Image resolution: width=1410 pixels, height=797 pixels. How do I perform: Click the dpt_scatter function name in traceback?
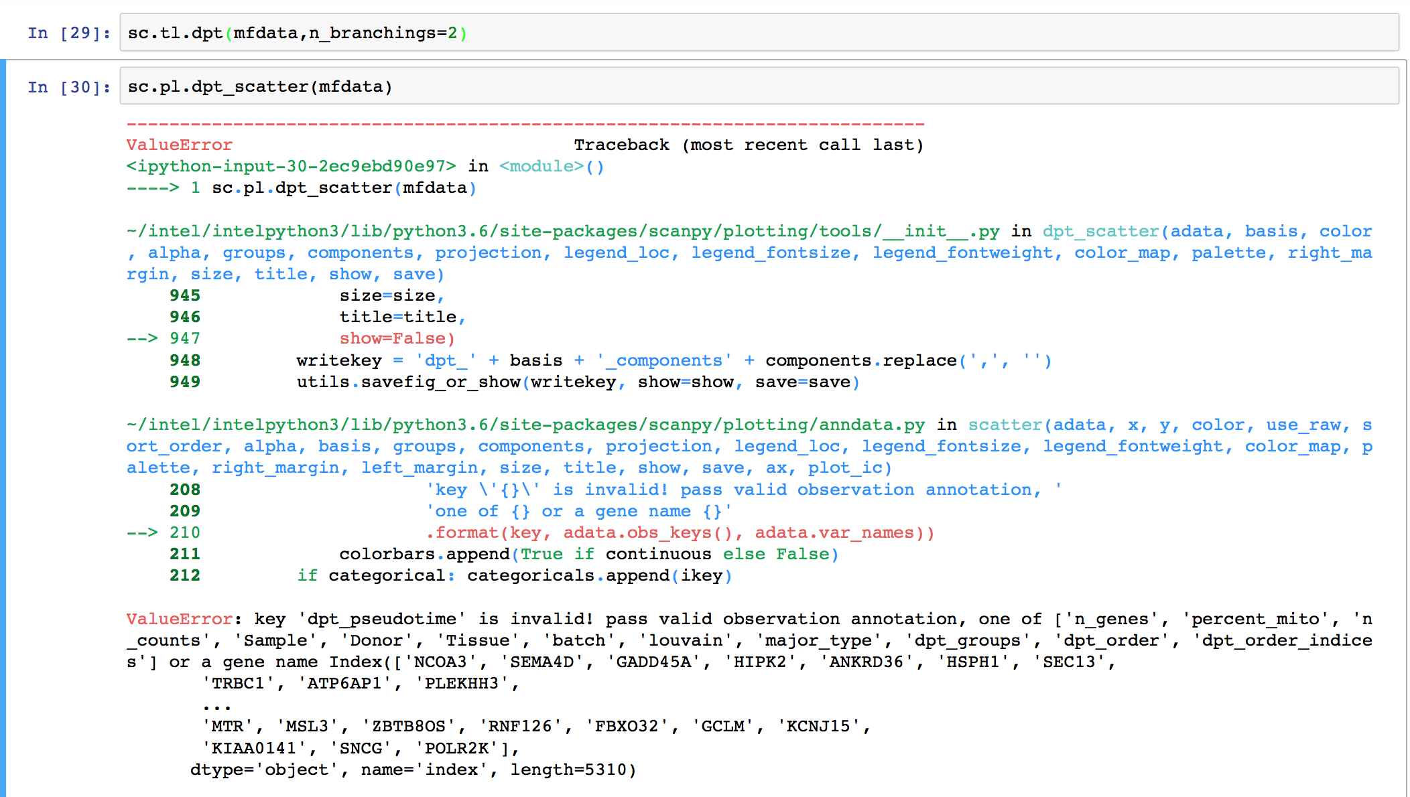(1099, 230)
